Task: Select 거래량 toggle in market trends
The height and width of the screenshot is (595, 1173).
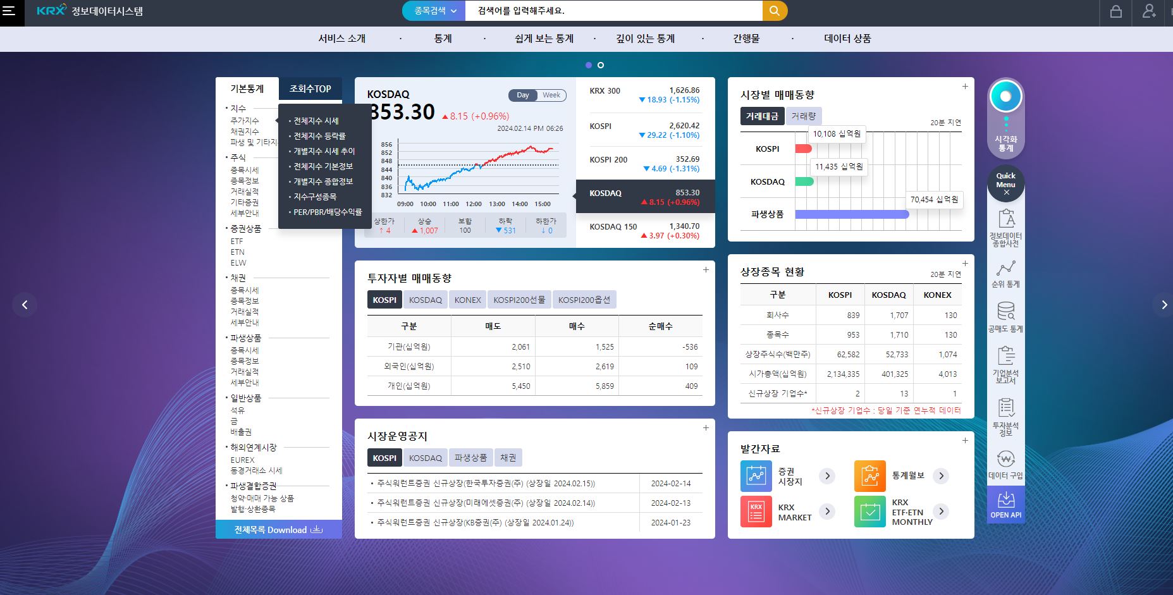Action: 804,116
